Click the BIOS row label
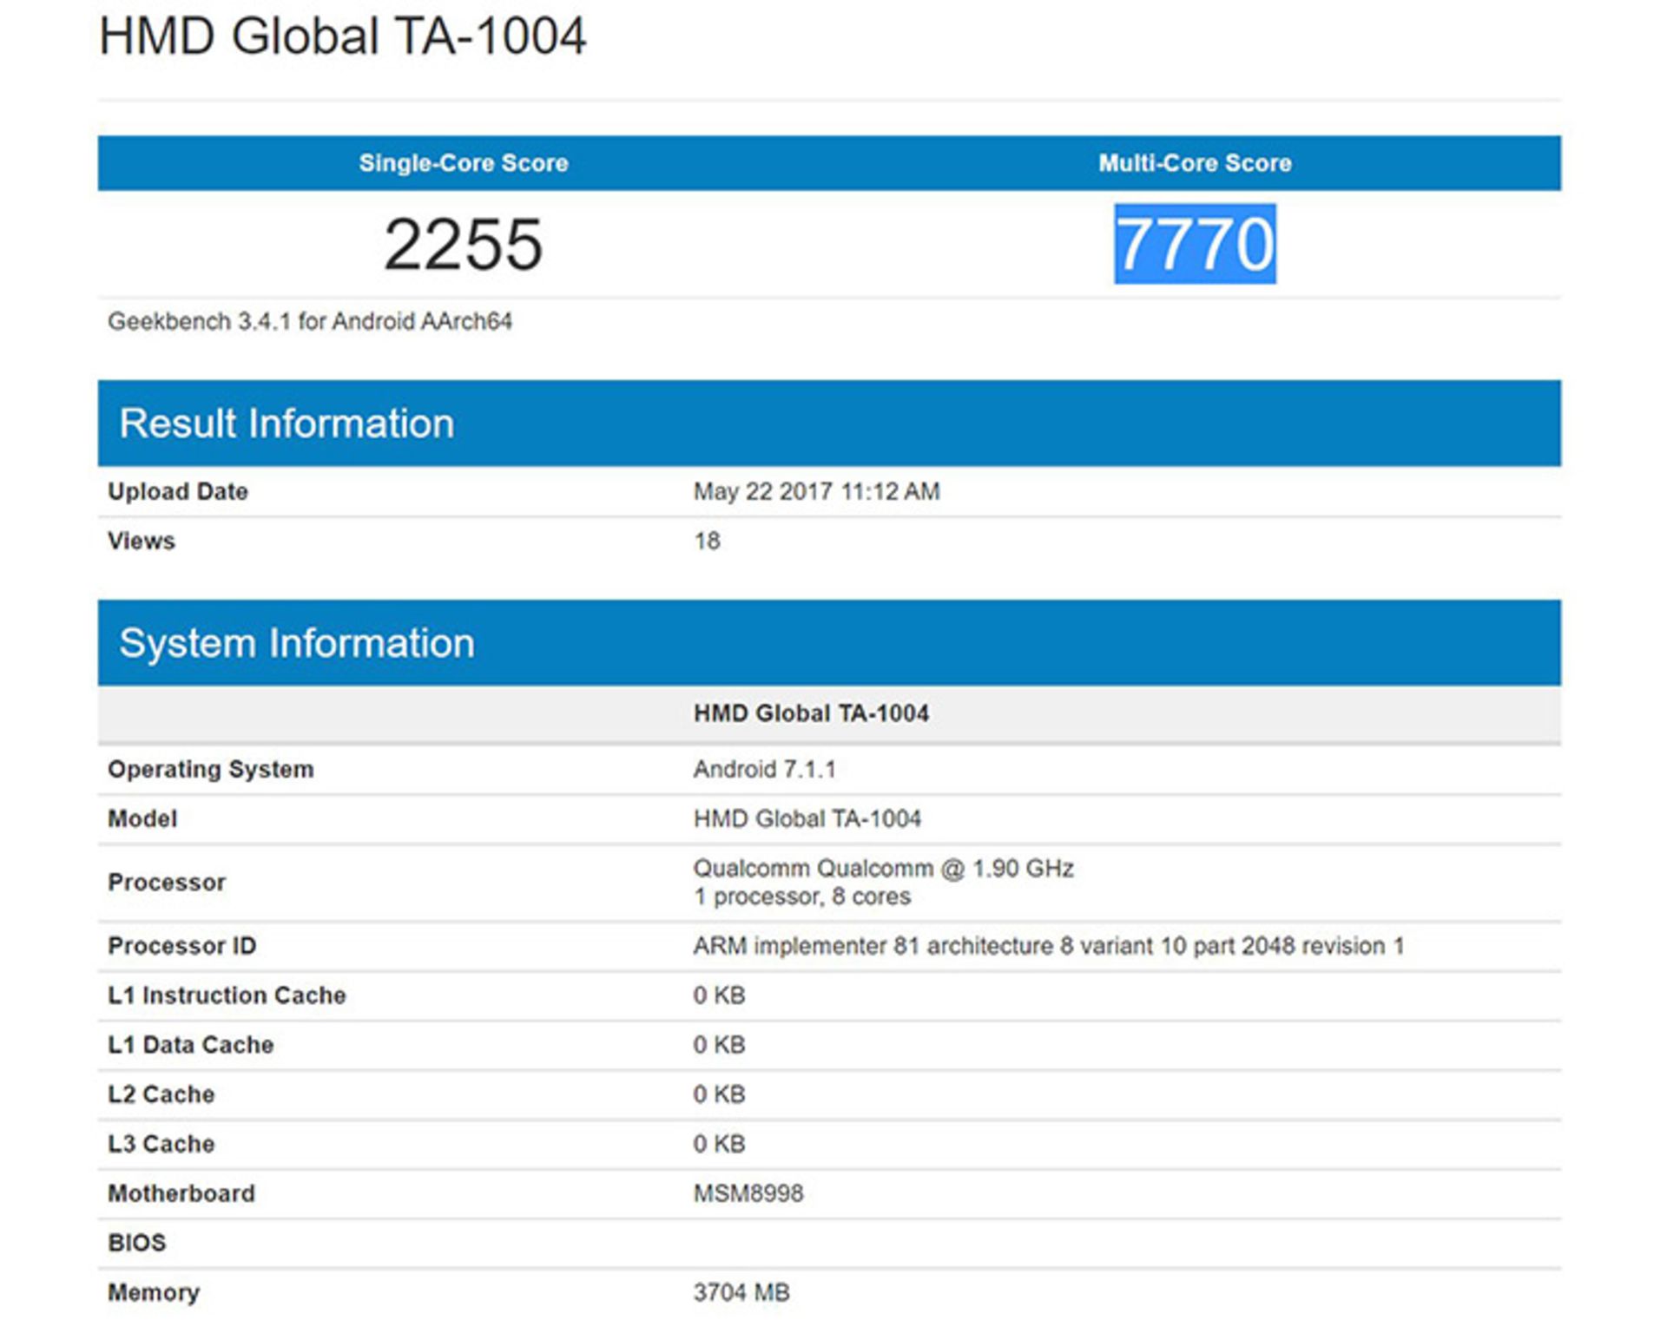The image size is (1667, 1333). (x=136, y=1243)
